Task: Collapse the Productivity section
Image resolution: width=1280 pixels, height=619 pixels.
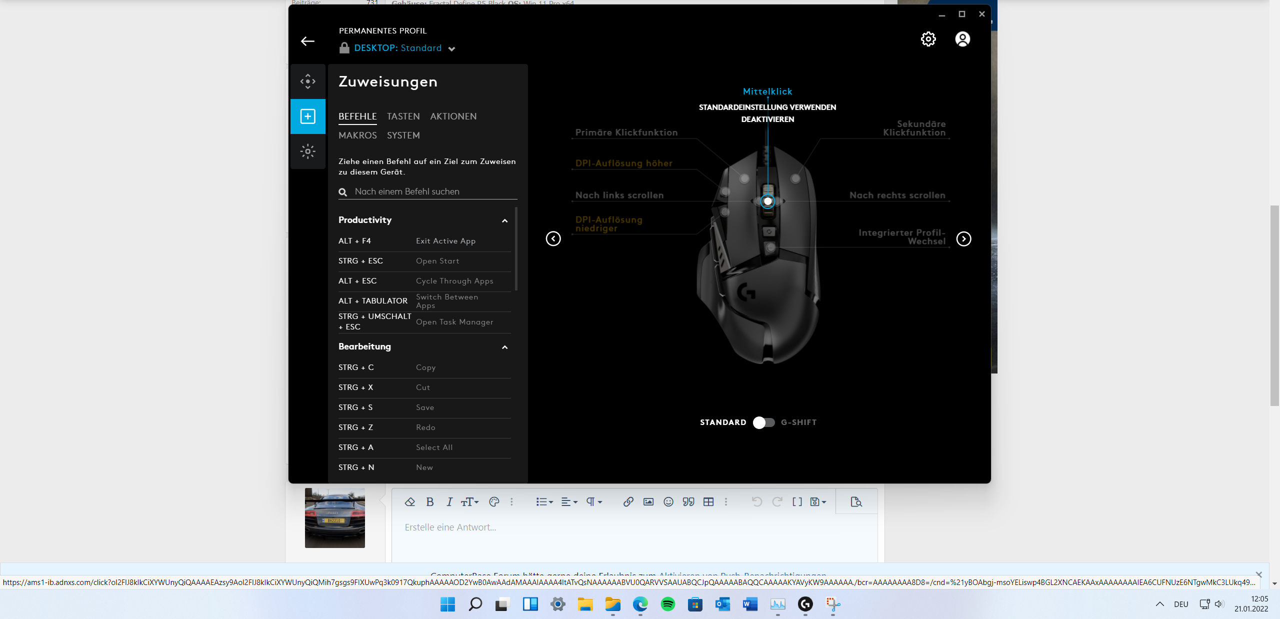Action: [504, 220]
